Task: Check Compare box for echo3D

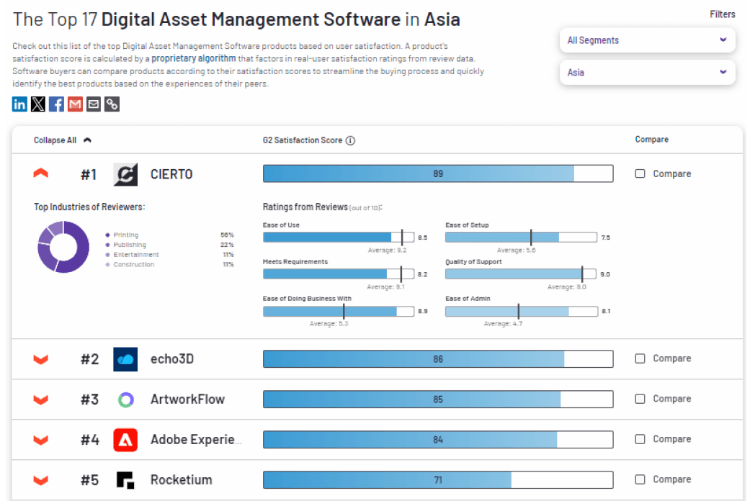Action: [640, 358]
